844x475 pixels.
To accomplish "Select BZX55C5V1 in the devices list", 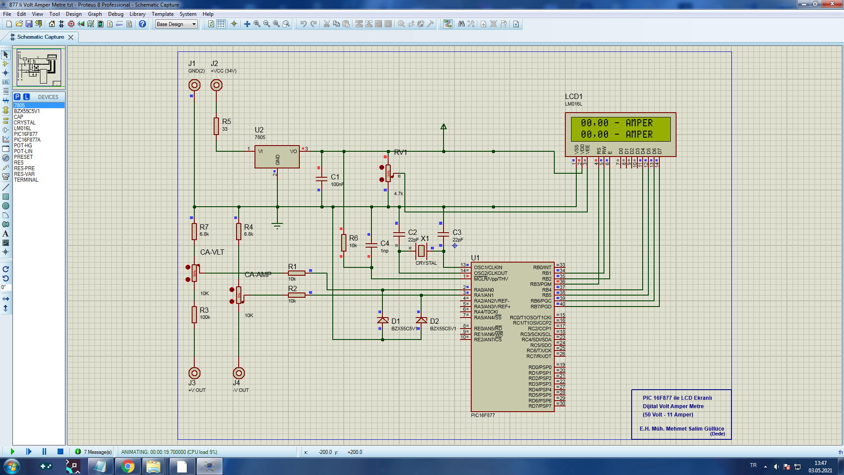I will click(x=39, y=111).
